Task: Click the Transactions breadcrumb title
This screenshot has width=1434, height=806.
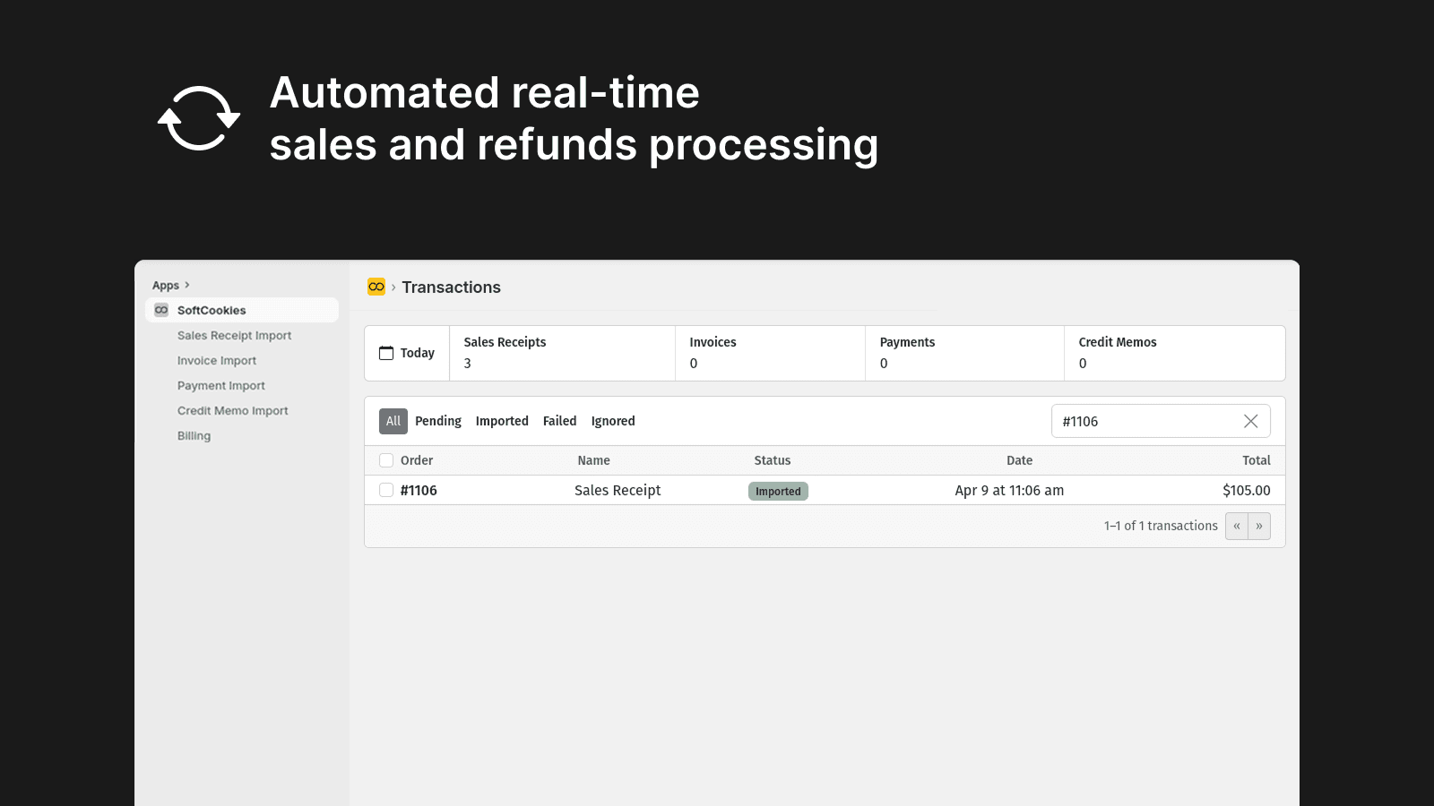Action: pyautogui.click(x=451, y=287)
